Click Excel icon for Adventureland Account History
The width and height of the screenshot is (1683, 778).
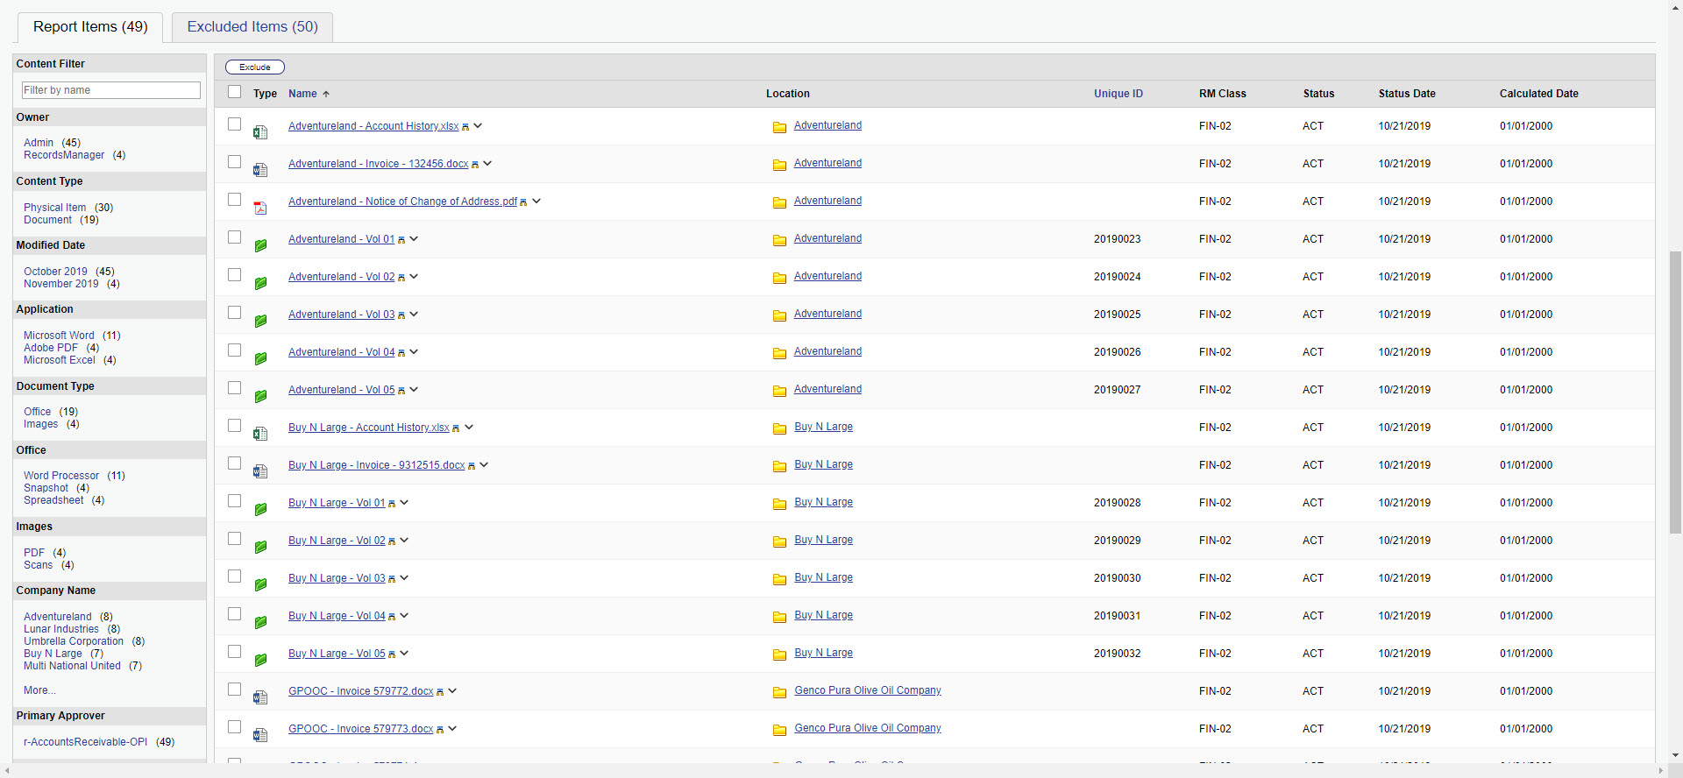point(260,132)
